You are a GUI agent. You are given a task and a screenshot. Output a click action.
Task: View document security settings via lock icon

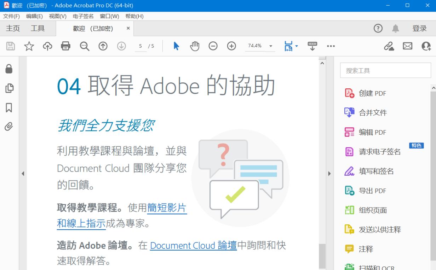coord(9,69)
